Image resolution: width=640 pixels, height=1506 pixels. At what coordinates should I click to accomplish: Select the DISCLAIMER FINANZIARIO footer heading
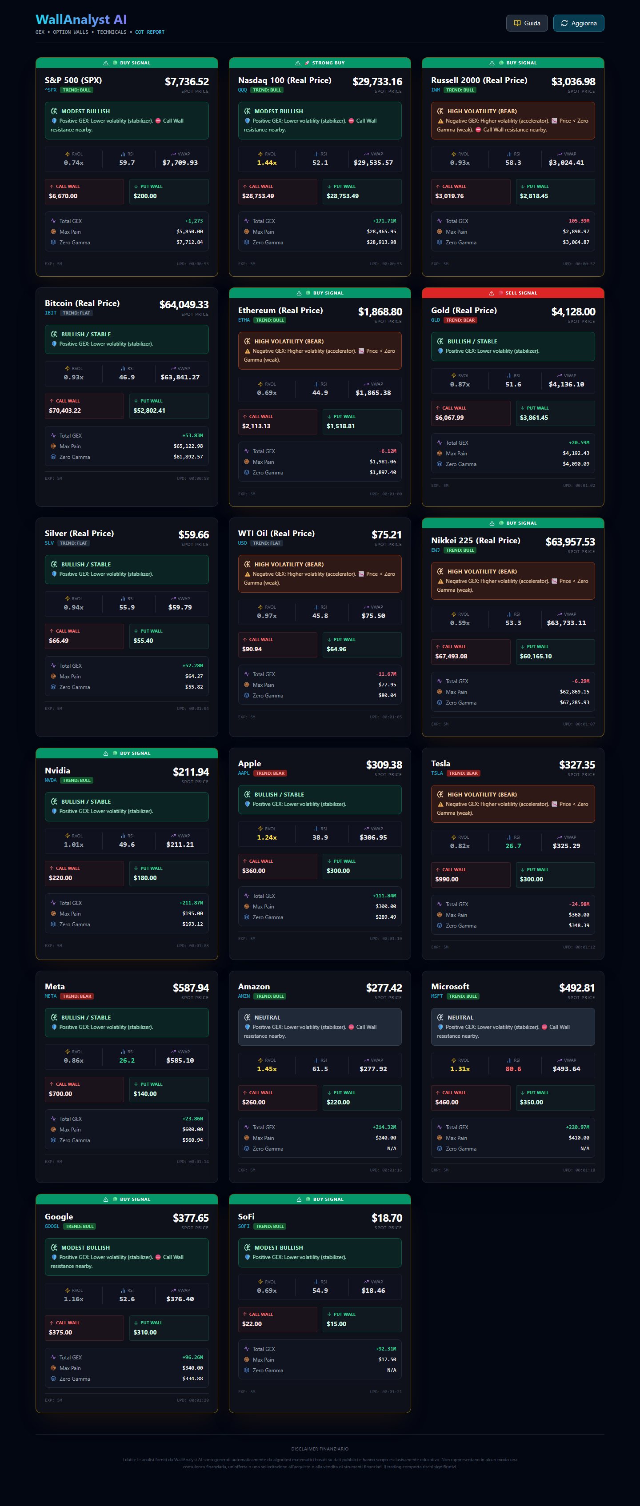pos(320,1449)
